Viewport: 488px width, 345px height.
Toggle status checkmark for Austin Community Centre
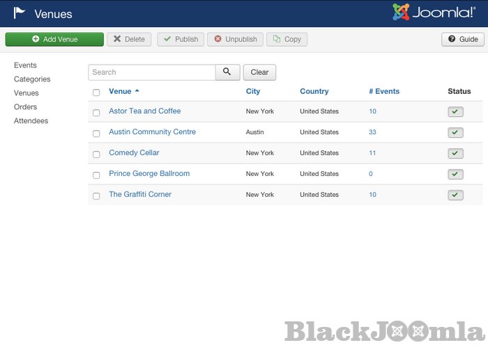click(x=455, y=133)
